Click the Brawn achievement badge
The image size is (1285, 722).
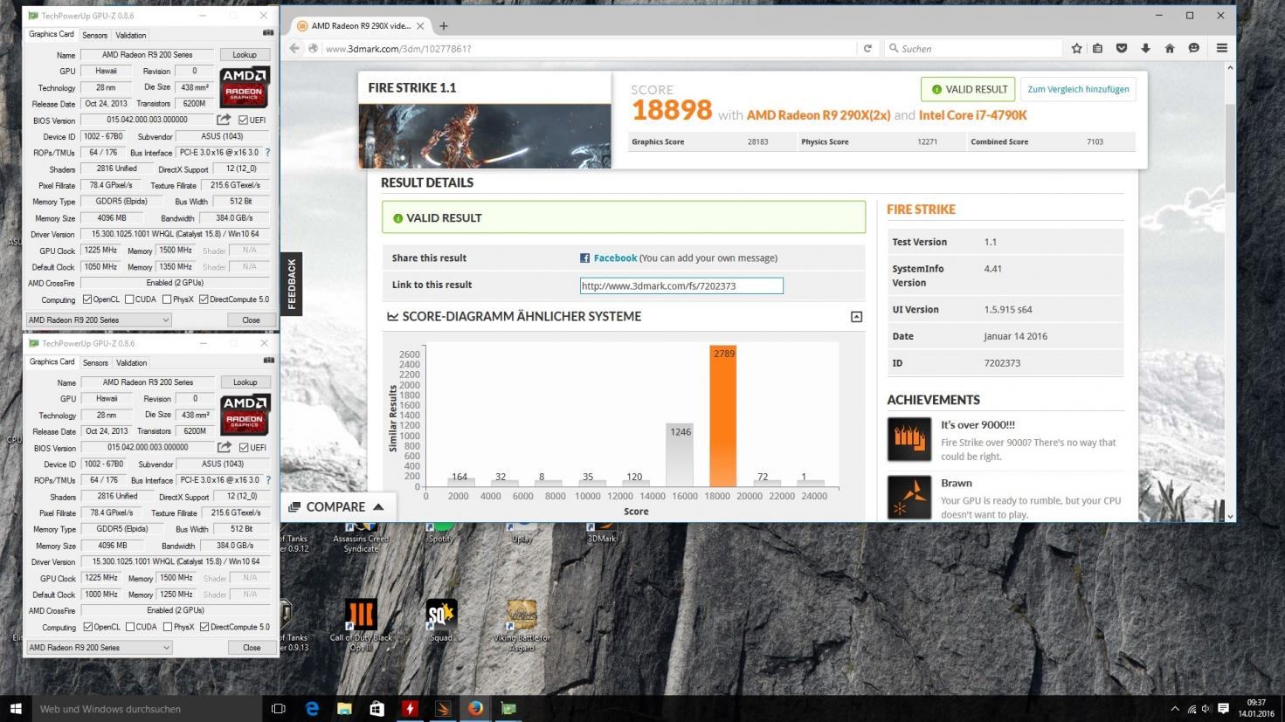coord(908,498)
